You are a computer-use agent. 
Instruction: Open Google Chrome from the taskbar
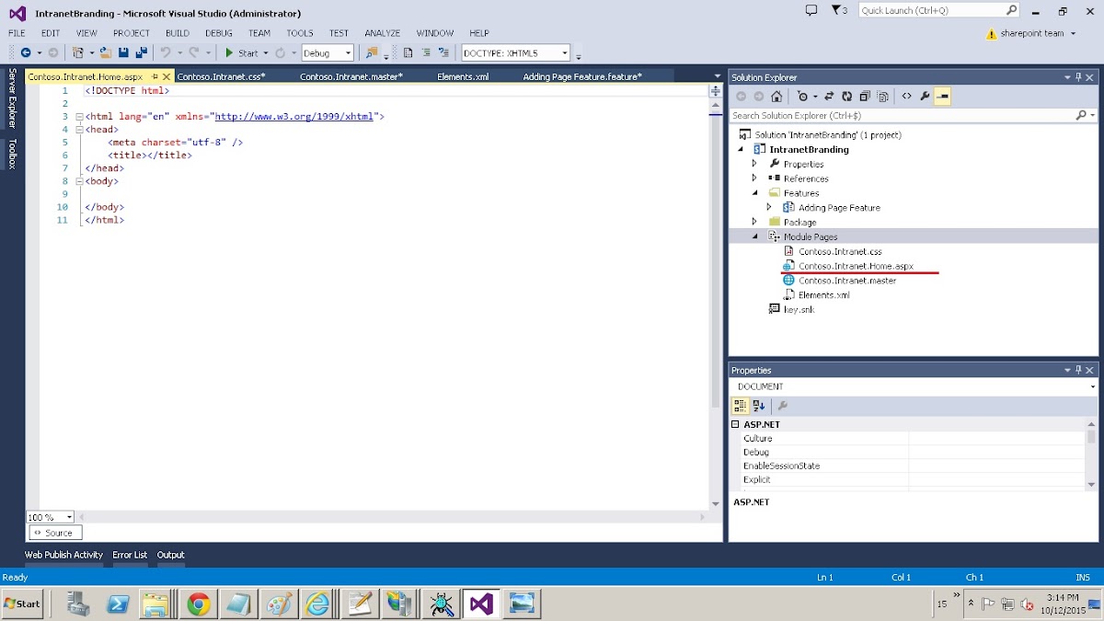tap(198, 604)
